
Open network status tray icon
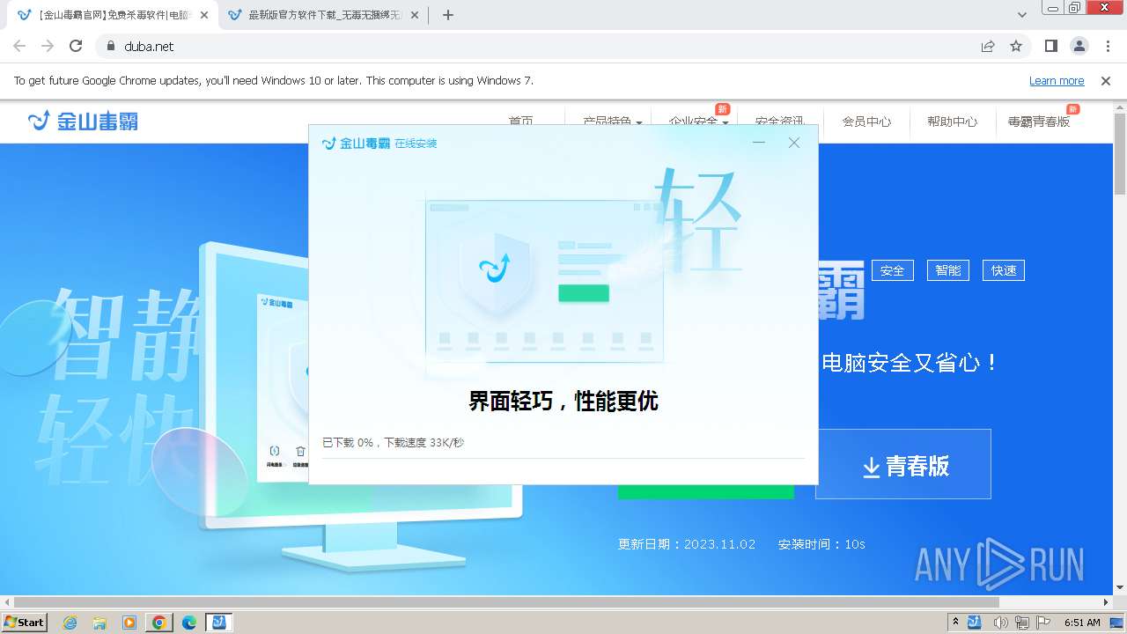pos(1022,623)
